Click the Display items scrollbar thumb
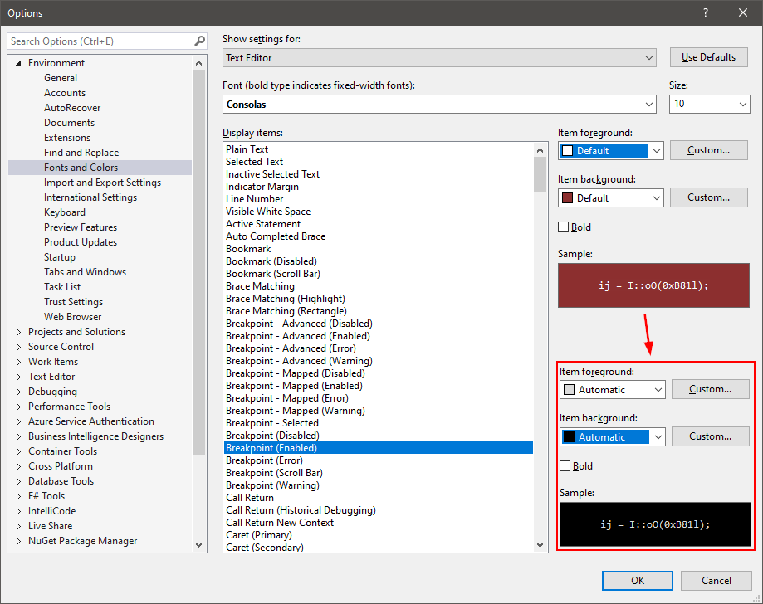The image size is (763, 604). 540,174
